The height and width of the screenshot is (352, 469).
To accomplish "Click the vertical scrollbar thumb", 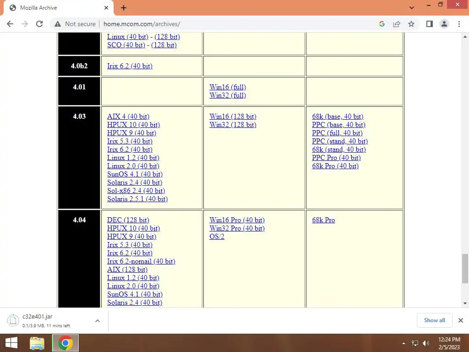I will tap(465, 268).
